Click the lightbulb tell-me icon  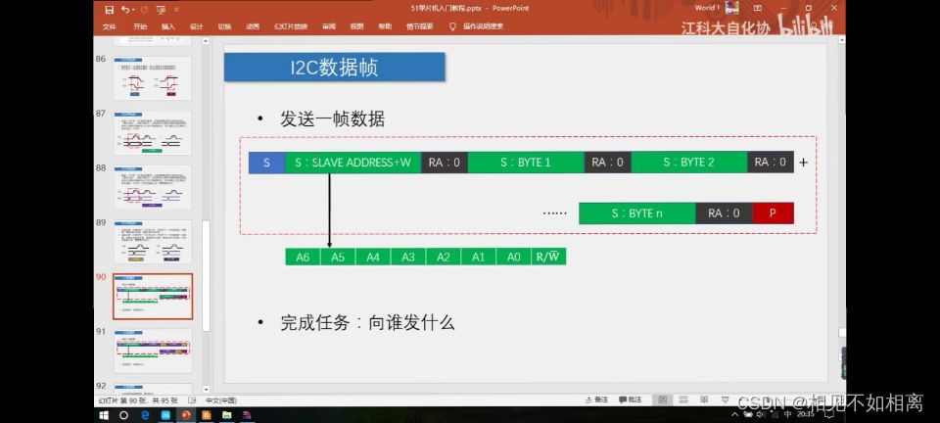[x=452, y=26]
